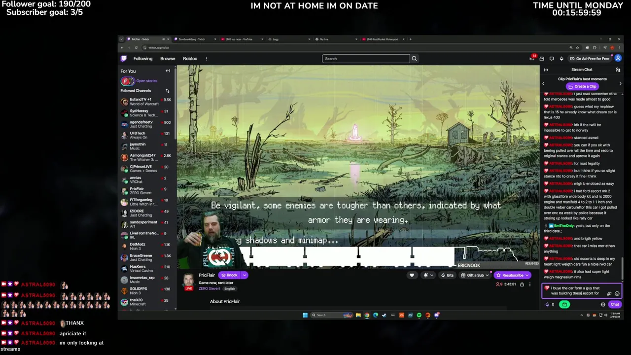The image size is (631, 355).
Task: Click the share icon under the stream
Action: pyautogui.click(x=522, y=284)
